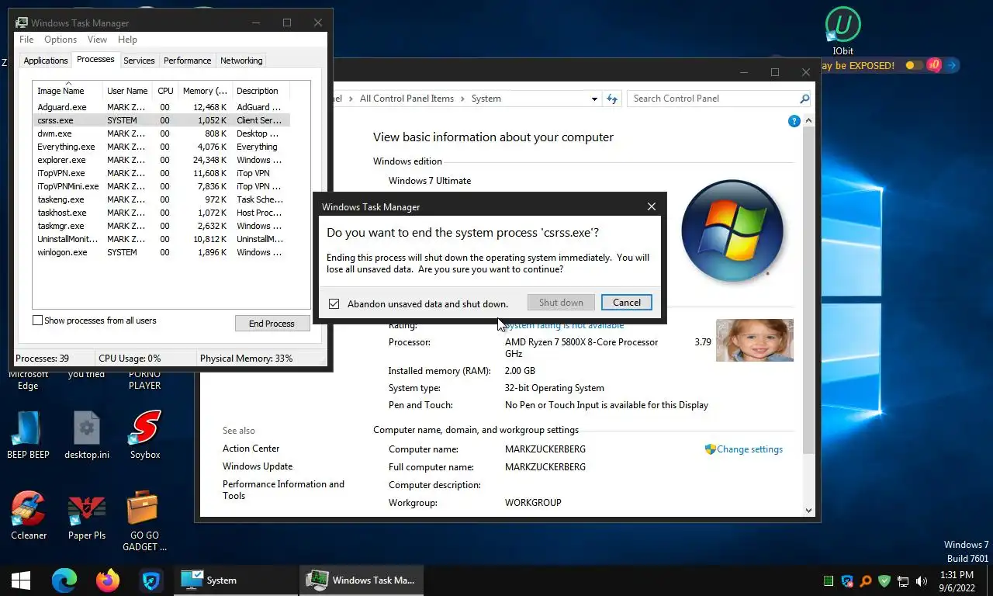Click the Control Panel help question mark icon
The height and width of the screenshot is (596, 993).
click(x=794, y=121)
